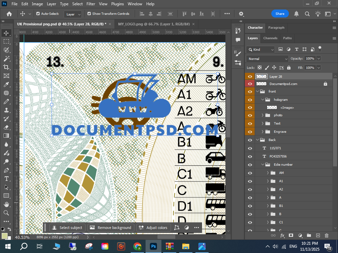Screen dimensions: 338x253
Task: Click the layer style fx icon
Action: pos(282,236)
